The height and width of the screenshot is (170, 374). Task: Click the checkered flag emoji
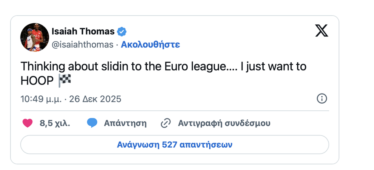pos(65,81)
